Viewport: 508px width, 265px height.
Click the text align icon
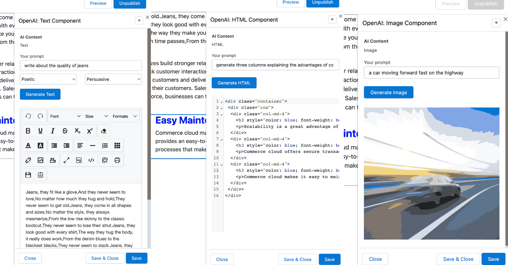pyautogui.click(x=80, y=145)
